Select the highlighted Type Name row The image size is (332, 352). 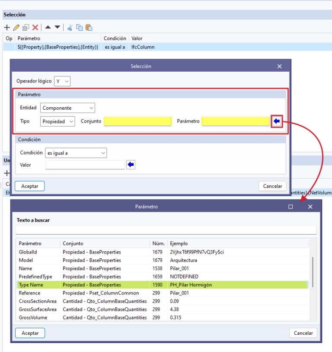163,285
